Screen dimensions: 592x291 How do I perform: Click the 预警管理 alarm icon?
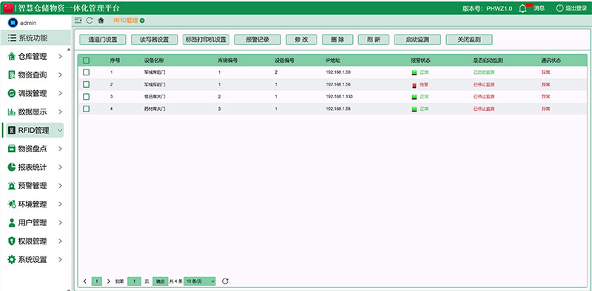point(12,185)
